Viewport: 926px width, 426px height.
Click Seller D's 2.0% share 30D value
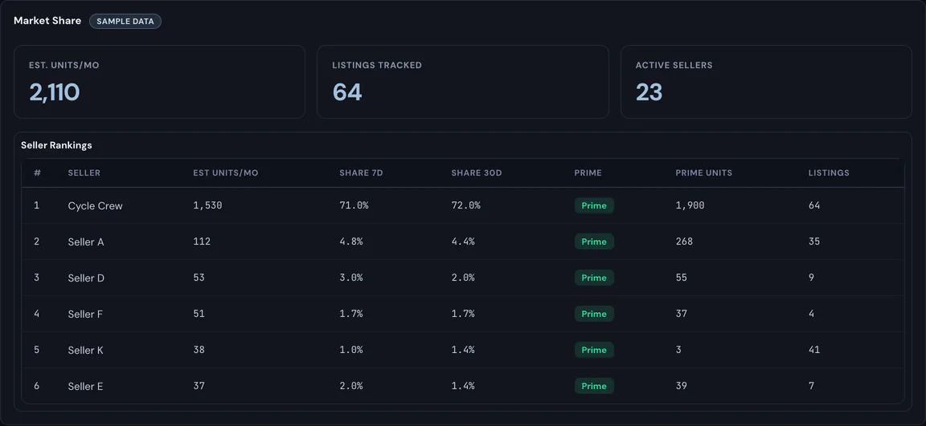pos(463,278)
